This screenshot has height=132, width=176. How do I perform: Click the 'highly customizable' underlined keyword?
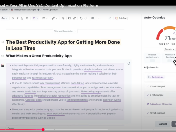pyautogui.click(x=84, y=65)
